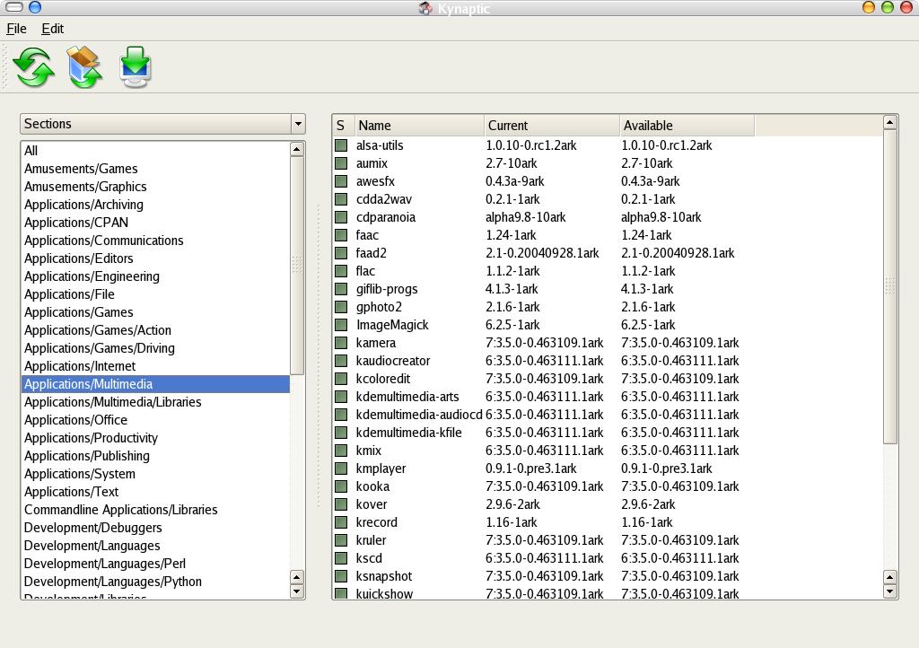This screenshot has width=919, height=648.
Task: Click the sections list scrollbar thumb
Action: pyautogui.click(x=297, y=266)
